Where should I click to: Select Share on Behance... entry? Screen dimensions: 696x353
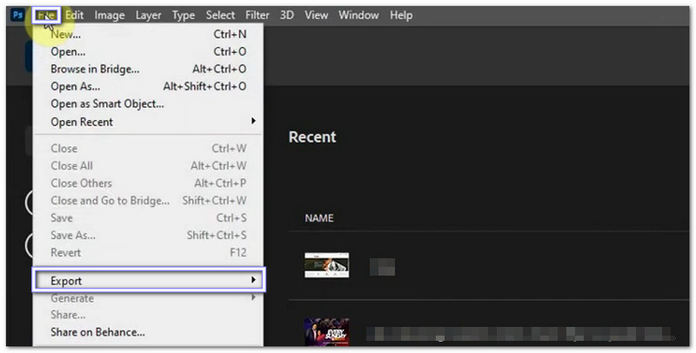click(97, 332)
